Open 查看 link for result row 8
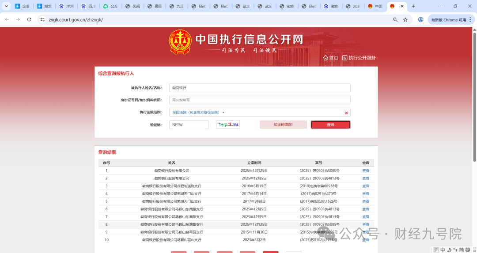Image resolution: width=477 pixels, height=253 pixels. click(366, 224)
